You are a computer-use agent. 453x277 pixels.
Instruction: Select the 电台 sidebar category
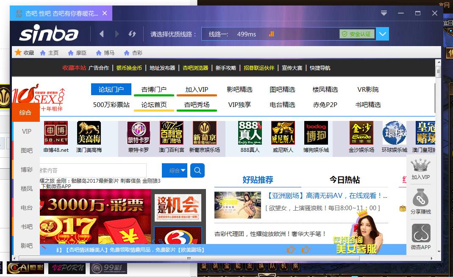point(27,208)
